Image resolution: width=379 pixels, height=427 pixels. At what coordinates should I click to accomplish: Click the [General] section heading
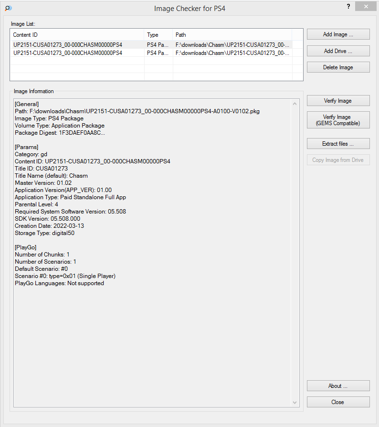27,104
